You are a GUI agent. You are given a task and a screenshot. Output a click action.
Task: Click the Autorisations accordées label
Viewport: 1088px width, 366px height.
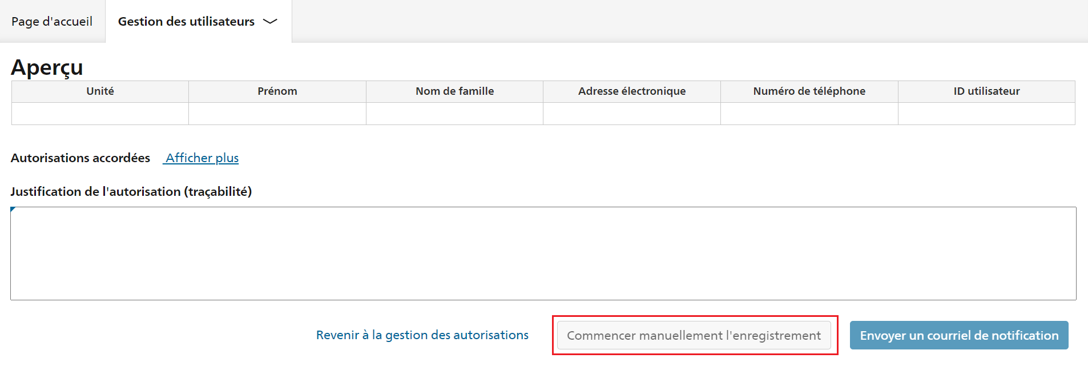tap(80, 158)
